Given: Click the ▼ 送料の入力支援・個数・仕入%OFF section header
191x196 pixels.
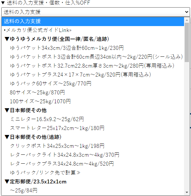Looking at the screenshot, I should (45, 3).
